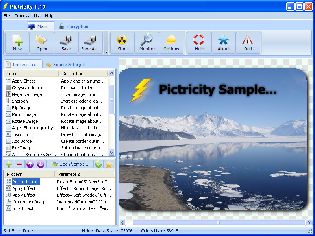Select Apply Steganography process

56,127
